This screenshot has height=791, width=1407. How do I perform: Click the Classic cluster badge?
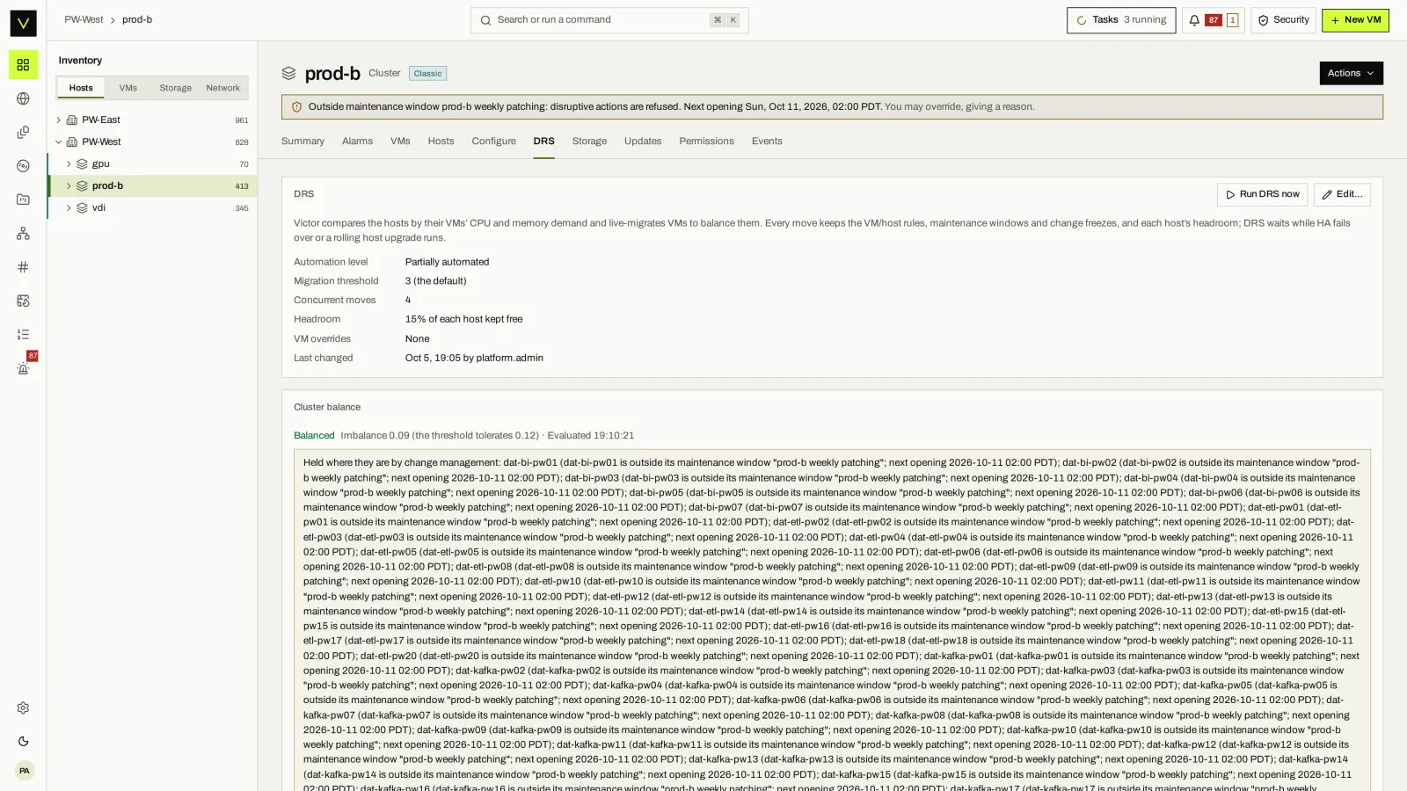click(427, 74)
